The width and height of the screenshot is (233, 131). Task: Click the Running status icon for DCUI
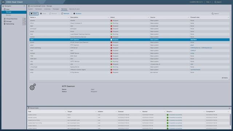pyautogui.click(x=111, y=23)
